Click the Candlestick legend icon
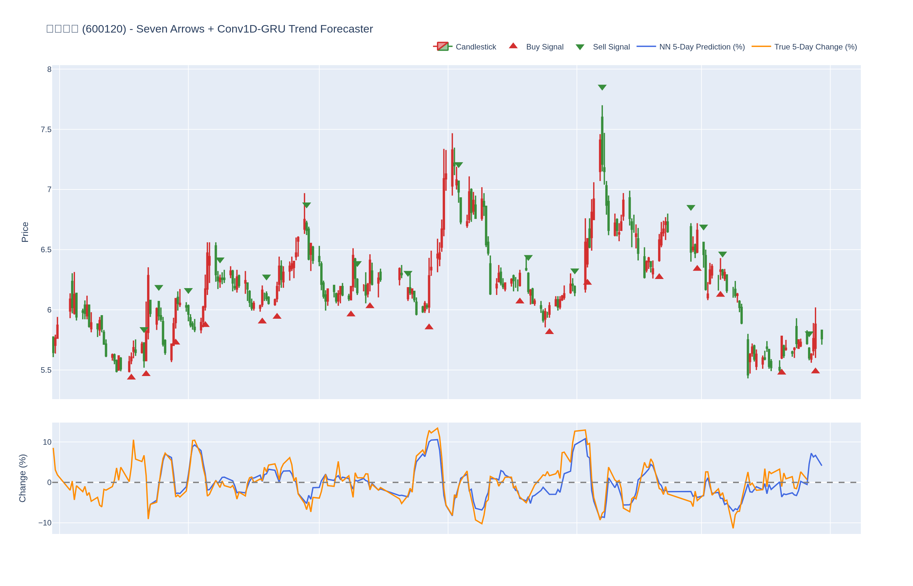 click(x=442, y=47)
